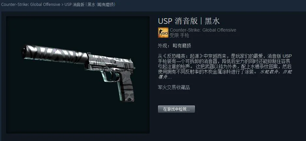306x141 pixels.
Task: Open the USP pistol preview image
Action: point(78,75)
